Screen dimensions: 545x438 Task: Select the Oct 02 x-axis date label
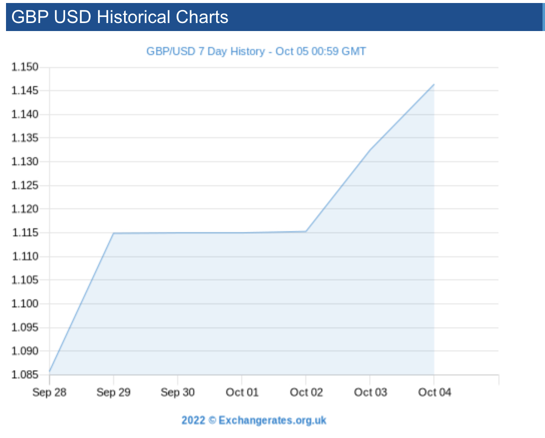point(306,392)
